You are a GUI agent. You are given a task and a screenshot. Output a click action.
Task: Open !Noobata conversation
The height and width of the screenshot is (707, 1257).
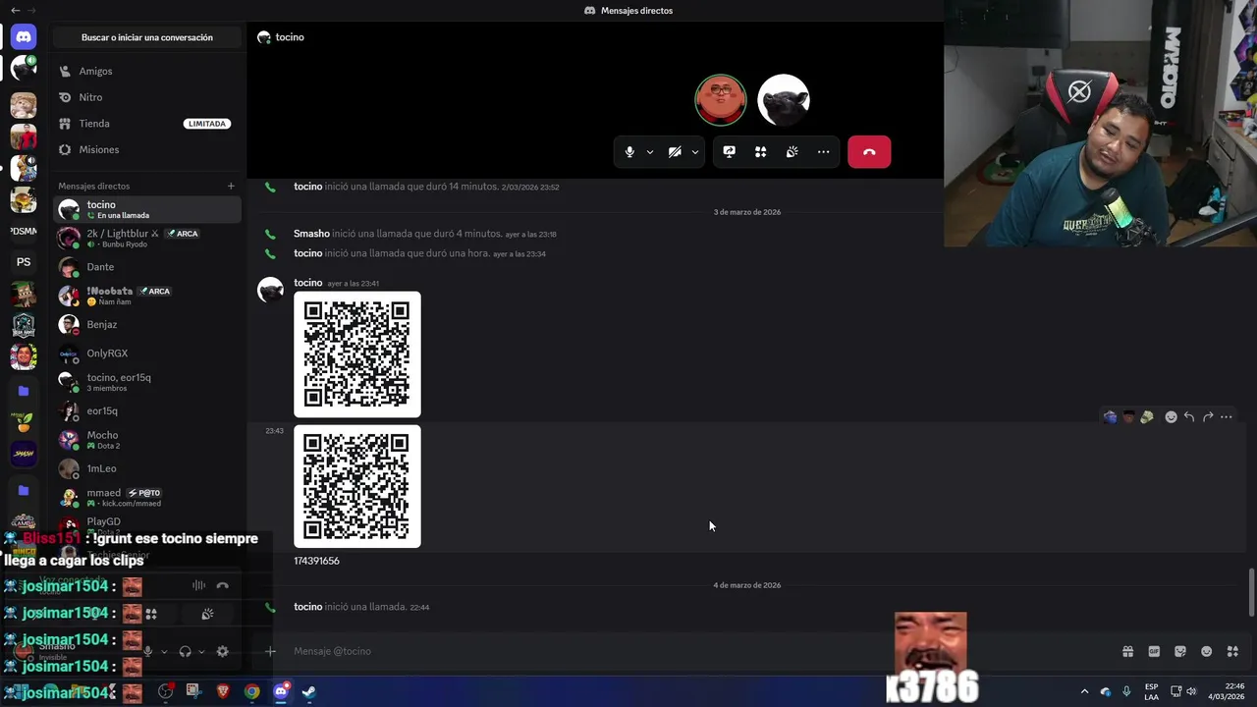tap(147, 296)
